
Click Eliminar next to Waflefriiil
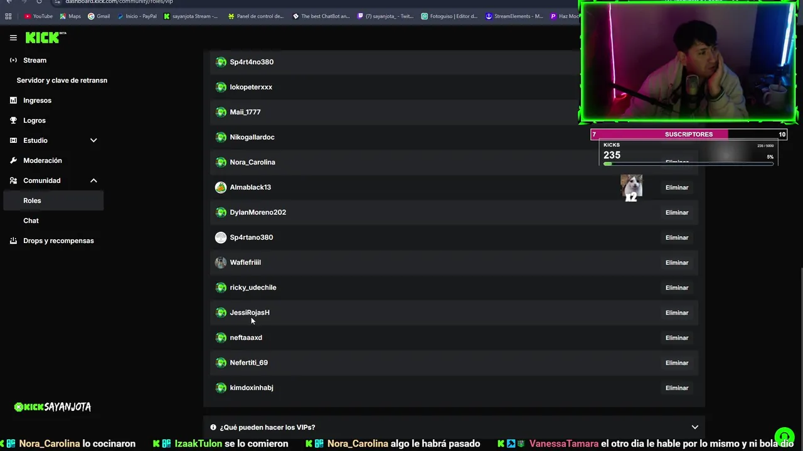click(677, 262)
